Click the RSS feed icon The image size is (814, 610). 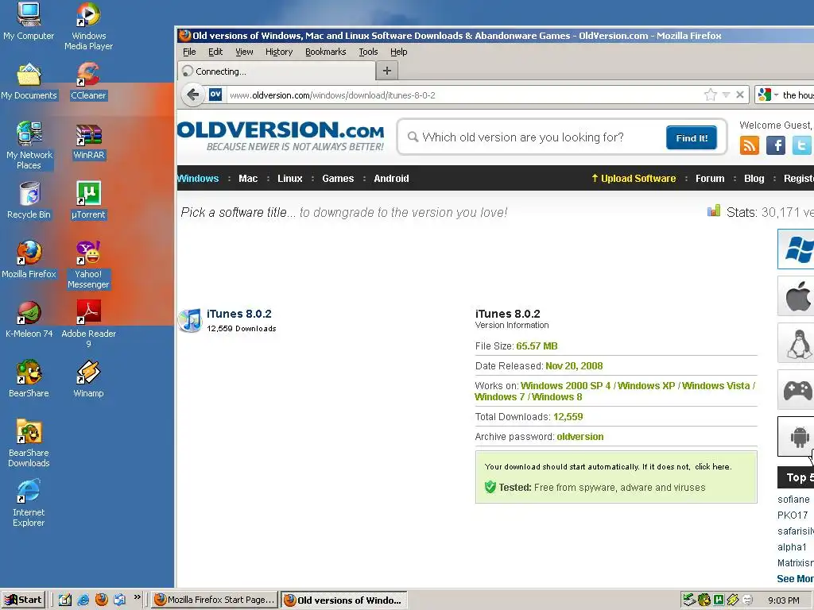(749, 145)
